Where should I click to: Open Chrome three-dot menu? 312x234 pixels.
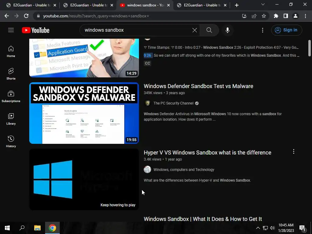[305, 16]
